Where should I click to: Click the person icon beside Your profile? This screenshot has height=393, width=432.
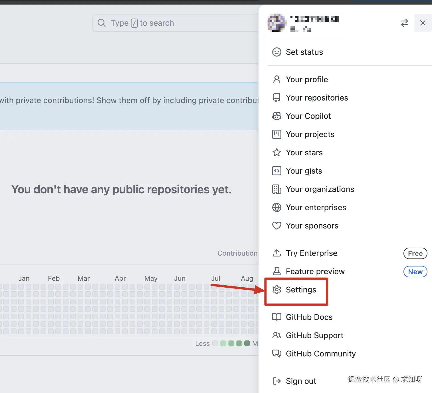tap(276, 79)
